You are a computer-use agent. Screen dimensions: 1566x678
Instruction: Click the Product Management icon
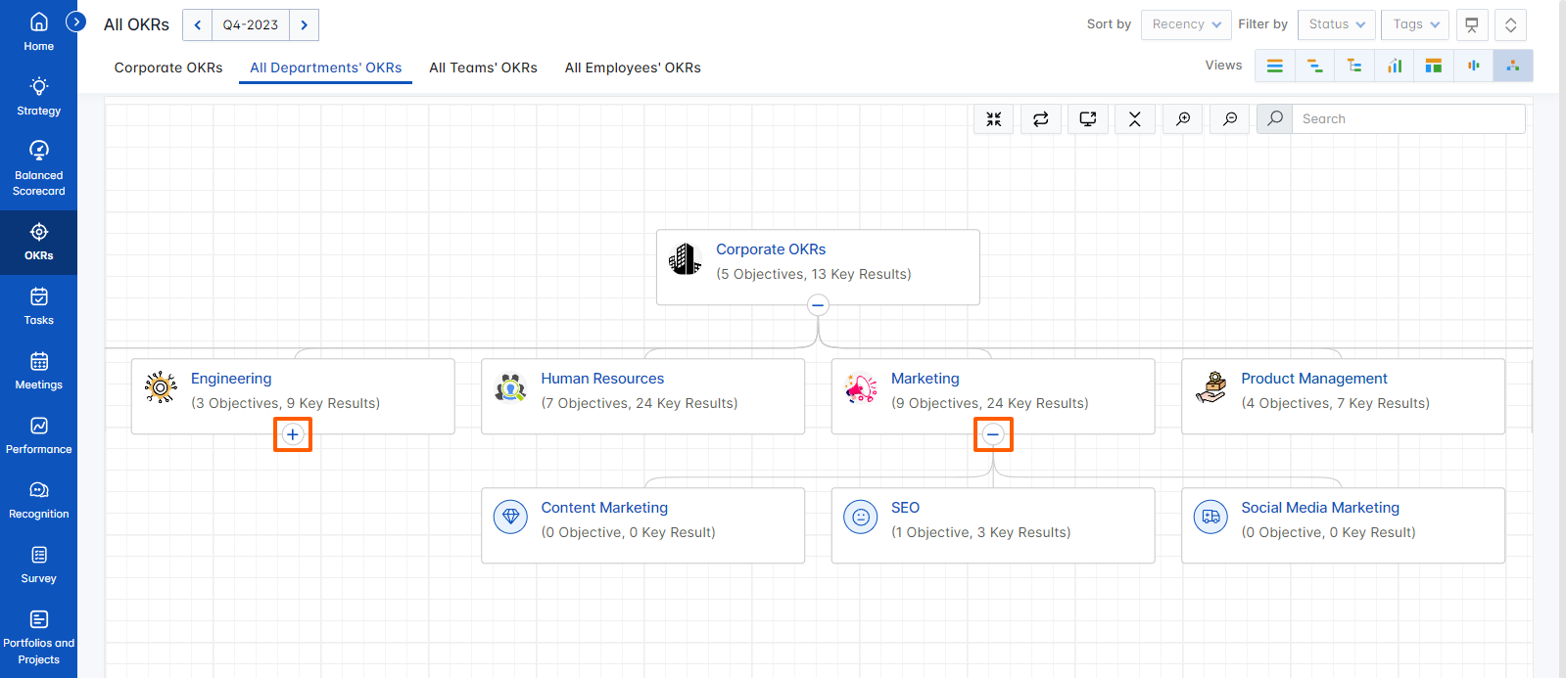1211,387
